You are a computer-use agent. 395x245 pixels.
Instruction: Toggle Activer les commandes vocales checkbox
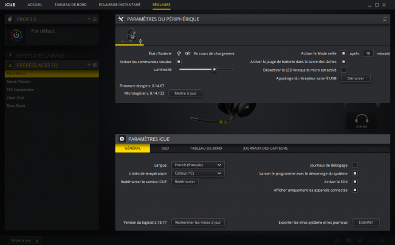[x=179, y=62]
